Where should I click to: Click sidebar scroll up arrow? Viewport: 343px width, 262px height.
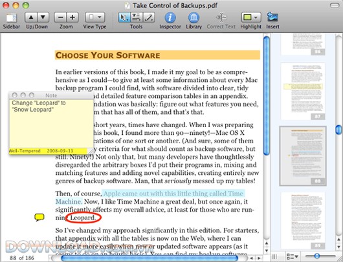click(x=338, y=240)
